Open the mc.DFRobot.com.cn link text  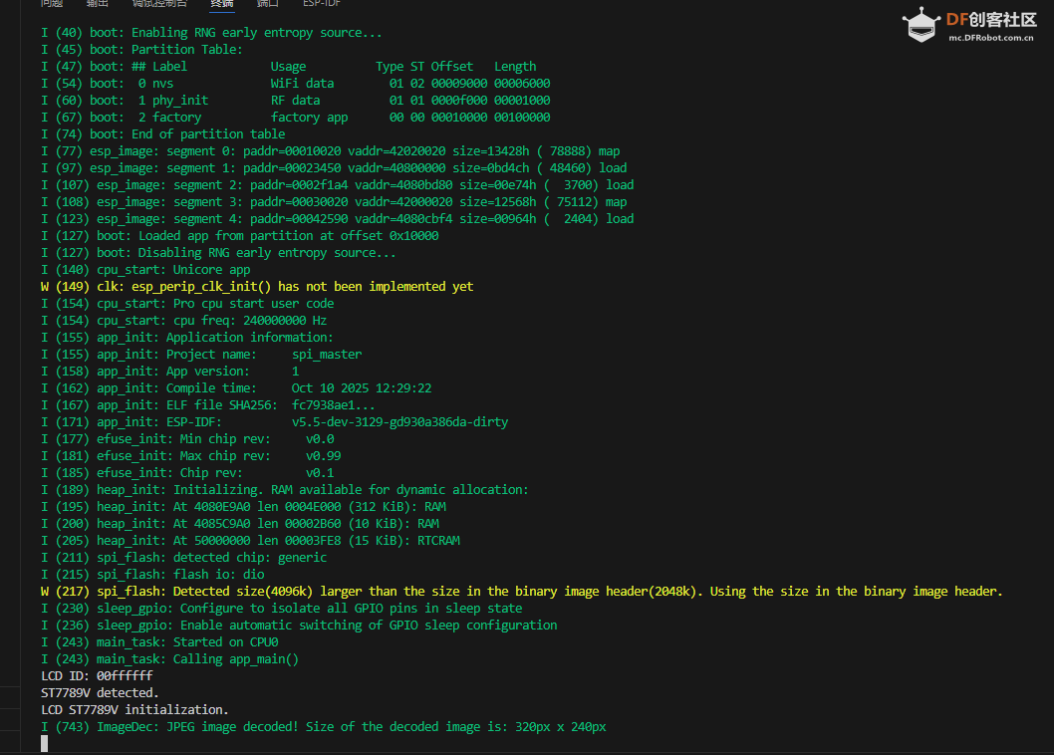[989, 39]
